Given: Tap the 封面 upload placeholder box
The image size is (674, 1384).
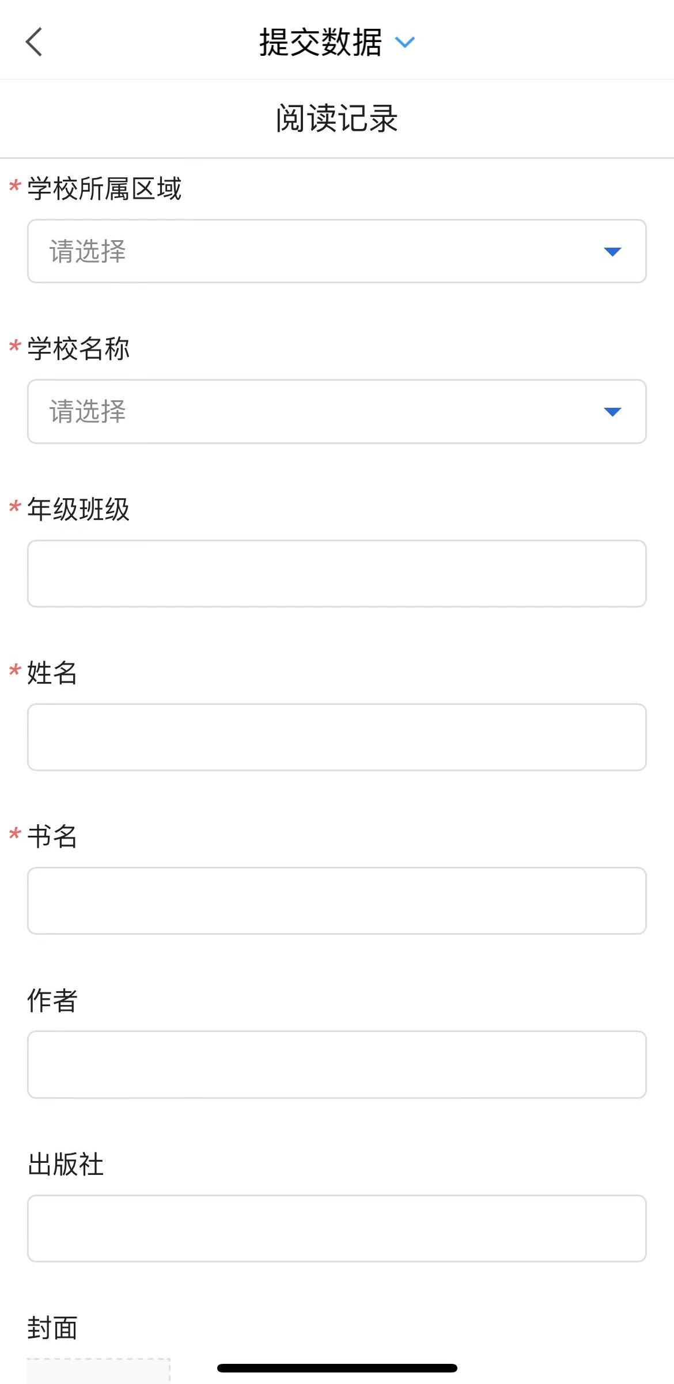Looking at the screenshot, I should [99, 1371].
